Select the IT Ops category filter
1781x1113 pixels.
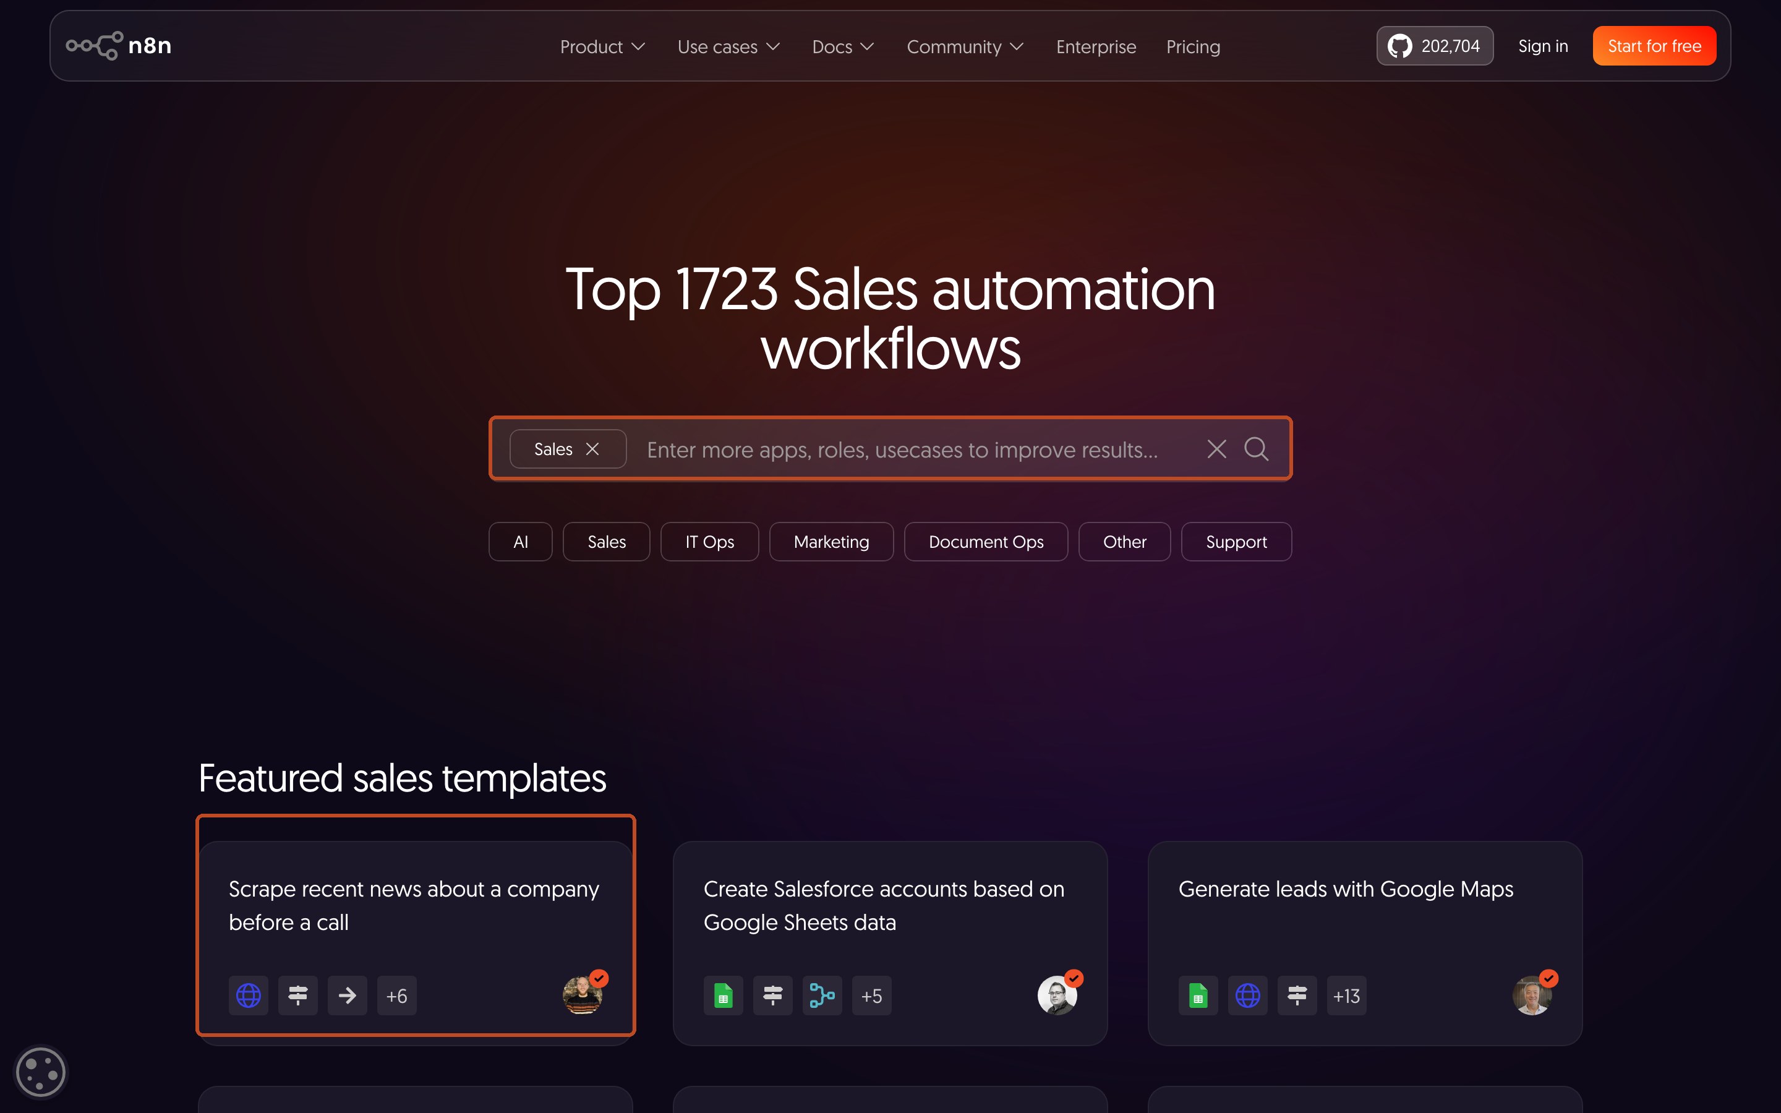709,542
